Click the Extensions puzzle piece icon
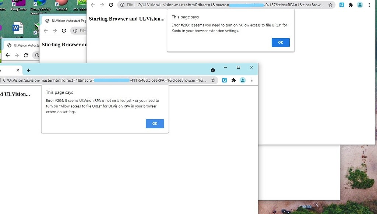Screen dimensions: 377x214 click(233, 80)
